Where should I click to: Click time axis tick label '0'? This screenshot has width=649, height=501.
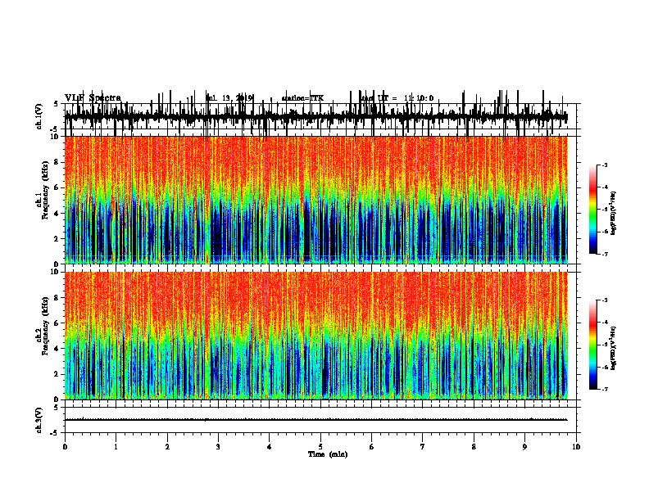click(x=65, y=447)
